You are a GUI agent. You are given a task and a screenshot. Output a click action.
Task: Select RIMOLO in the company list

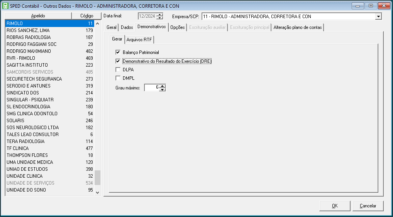coord(50,23)
